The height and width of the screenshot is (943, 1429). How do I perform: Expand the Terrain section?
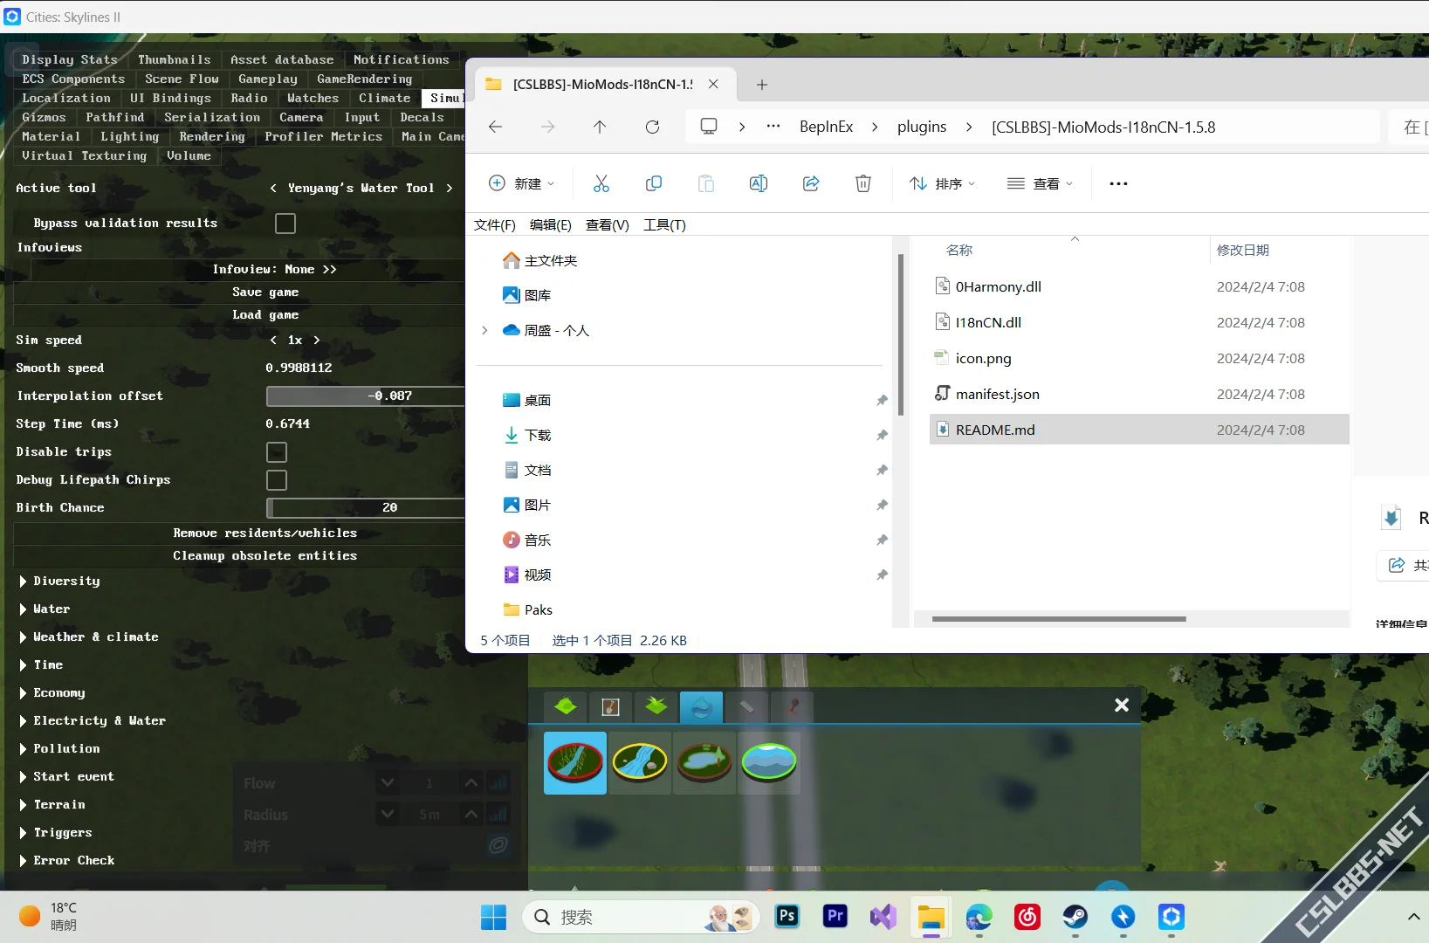24,805
